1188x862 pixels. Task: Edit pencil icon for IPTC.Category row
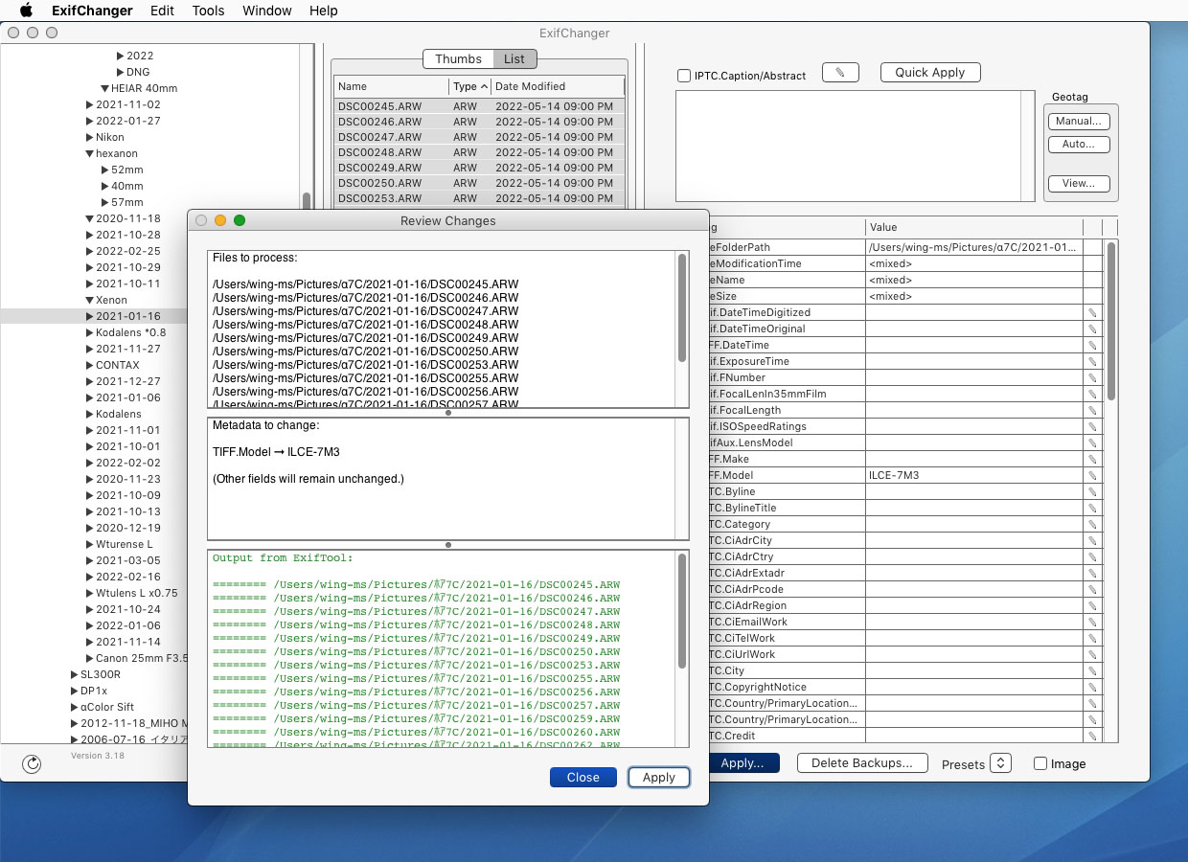pyautogui.click(x=1092, y=525)
